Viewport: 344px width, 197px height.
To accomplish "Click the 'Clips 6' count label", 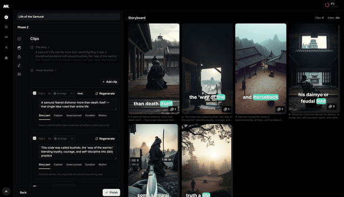I will point(319,18).
